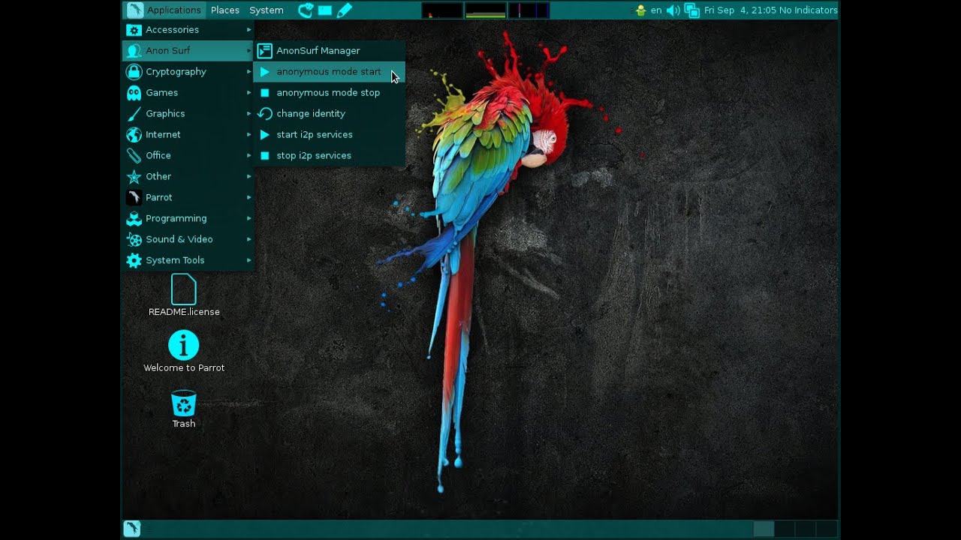Open the Applications menu

coord(164,10)
